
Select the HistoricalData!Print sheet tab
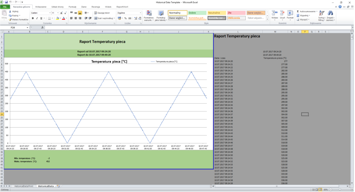click(x=24, y=186)
